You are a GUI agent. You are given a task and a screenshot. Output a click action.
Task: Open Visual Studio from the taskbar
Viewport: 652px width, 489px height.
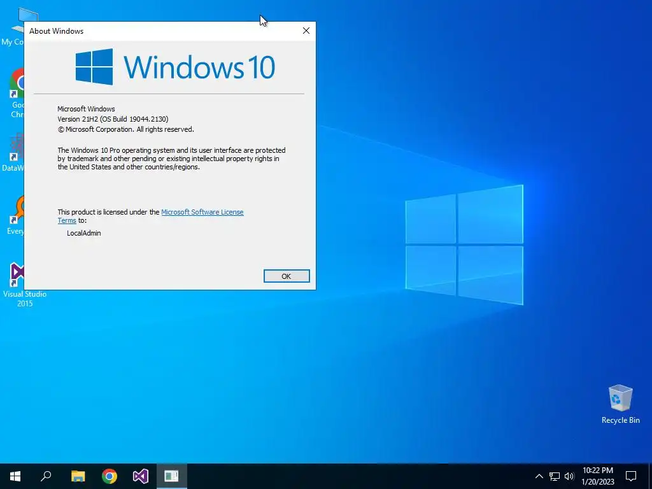141,476
